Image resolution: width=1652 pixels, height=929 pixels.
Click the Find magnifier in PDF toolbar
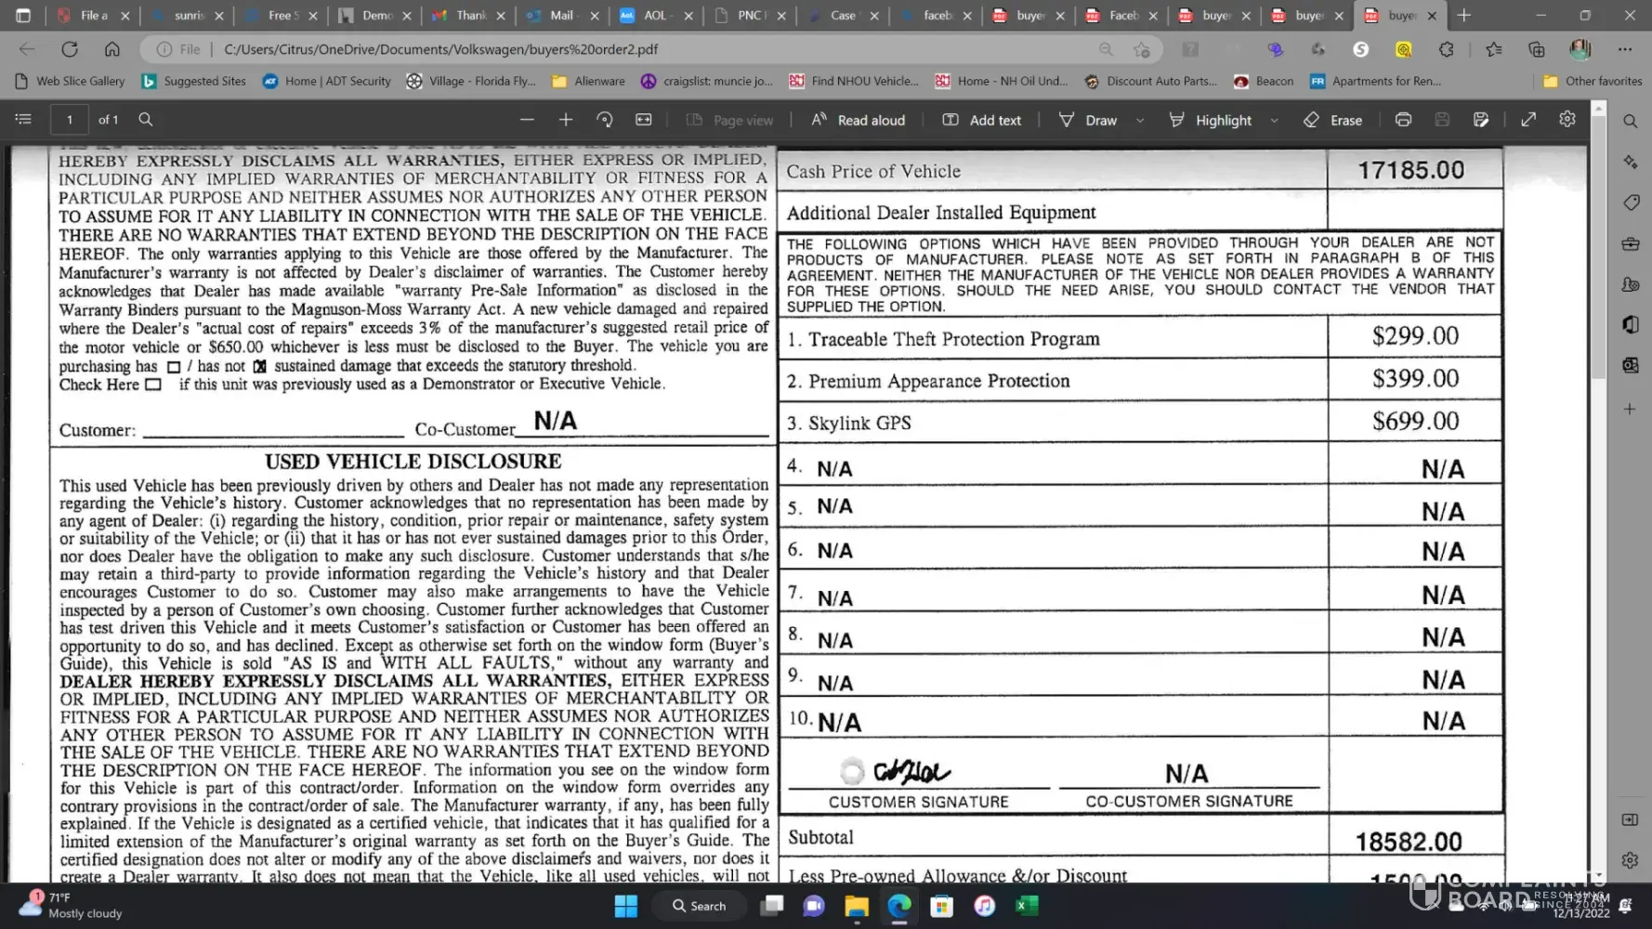point(146,120)
